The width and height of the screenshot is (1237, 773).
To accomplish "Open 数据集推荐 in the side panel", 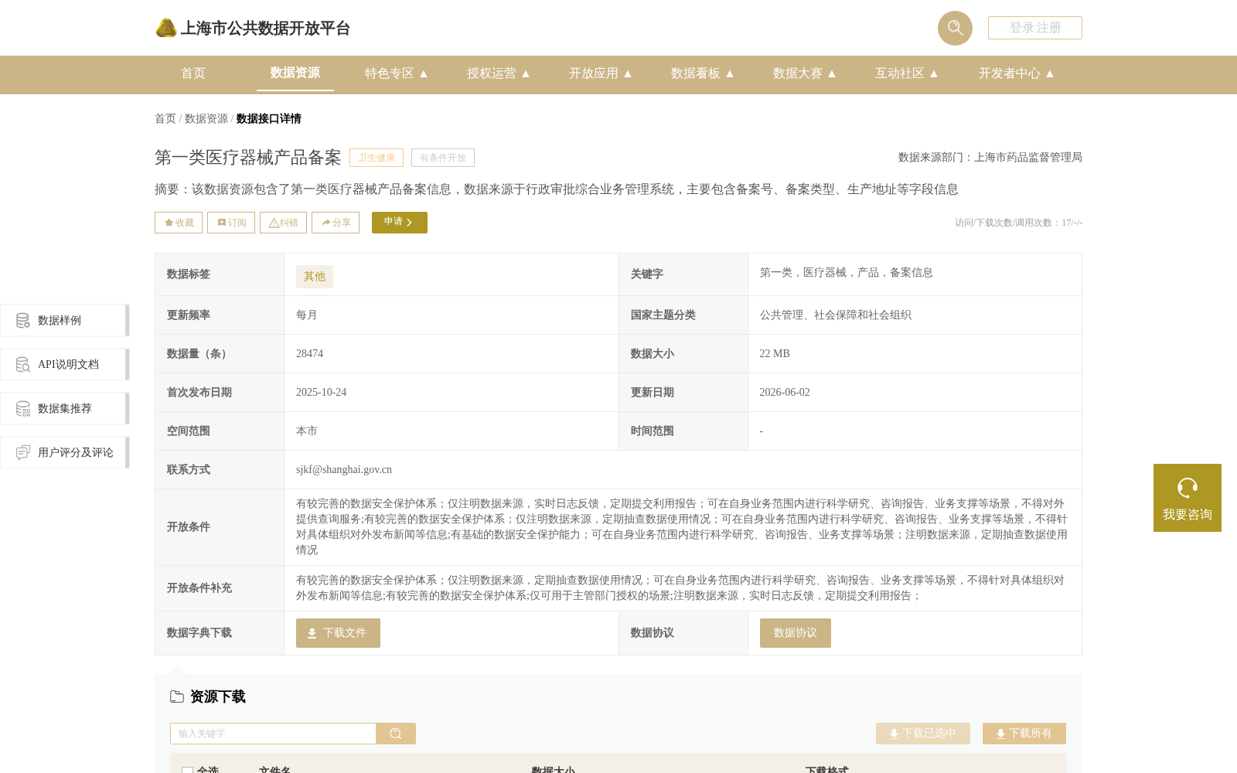I will (x=63, y=408).
